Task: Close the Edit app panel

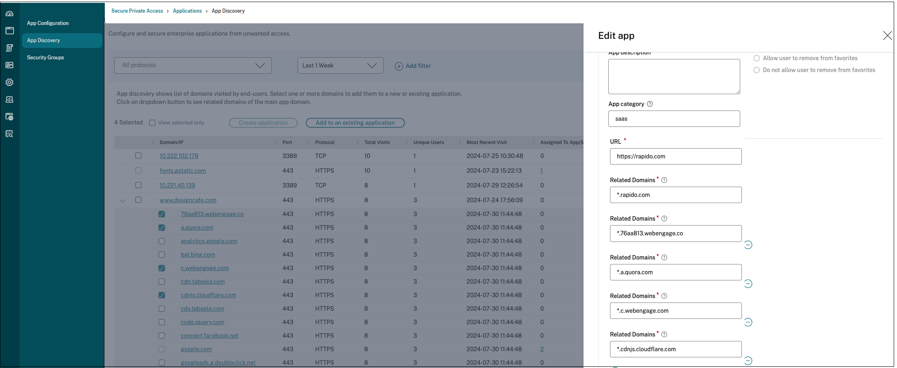Action: [887, 36]
